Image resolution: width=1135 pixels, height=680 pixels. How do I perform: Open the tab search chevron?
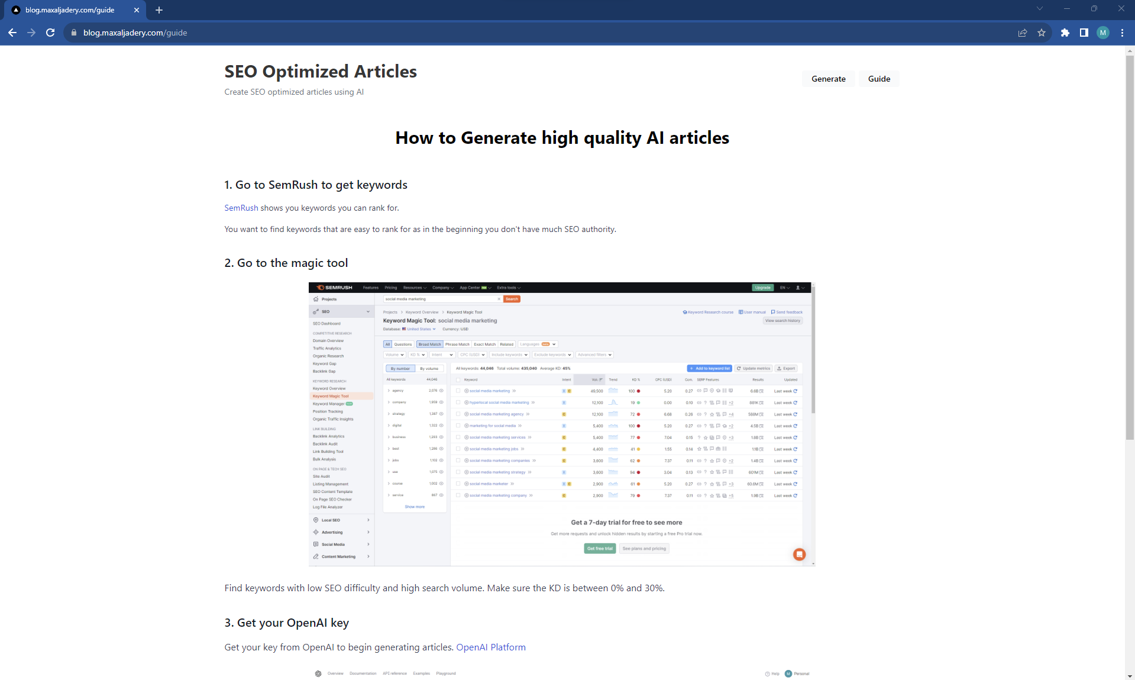pos(1039,8)
